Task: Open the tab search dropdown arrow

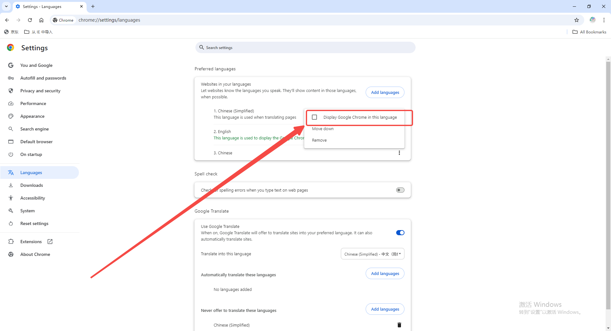Action: point(6,6)
